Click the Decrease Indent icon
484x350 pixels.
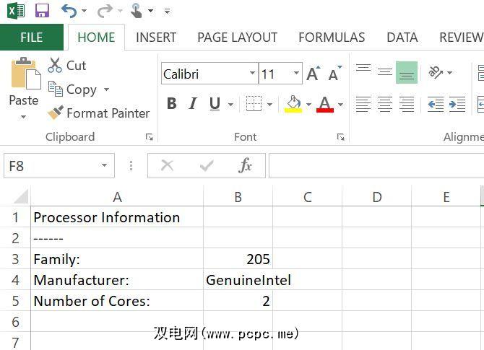[436, 105]
